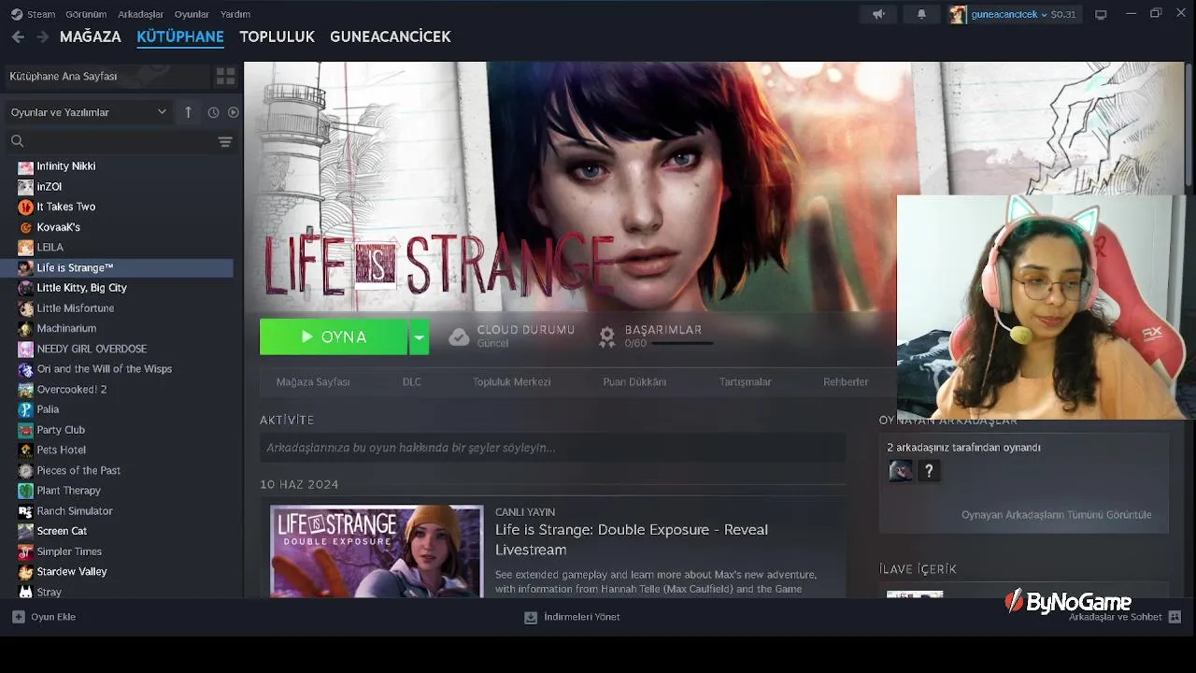Viewport: 1196px width, 673px height.
Task: Open the advanced filter options icon
Action: point(225,142)
